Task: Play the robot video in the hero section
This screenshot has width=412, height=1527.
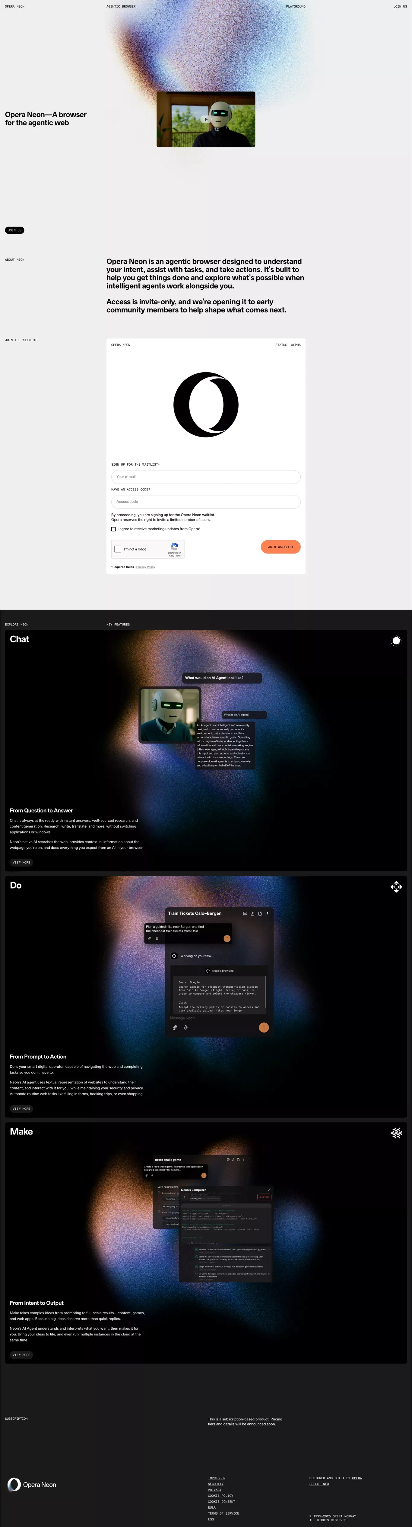Action: click(205, 119)
